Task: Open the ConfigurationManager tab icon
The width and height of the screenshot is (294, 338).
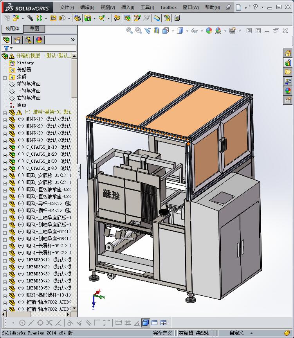Action: (28, 40)
